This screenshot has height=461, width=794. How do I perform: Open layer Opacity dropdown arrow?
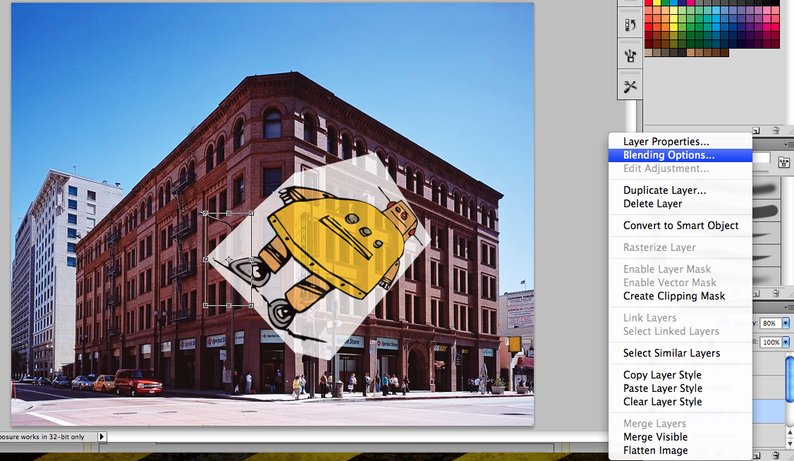(x=786, y=323)
